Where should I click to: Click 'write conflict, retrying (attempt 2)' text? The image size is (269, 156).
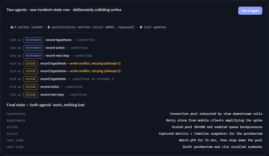pos(95,71)
